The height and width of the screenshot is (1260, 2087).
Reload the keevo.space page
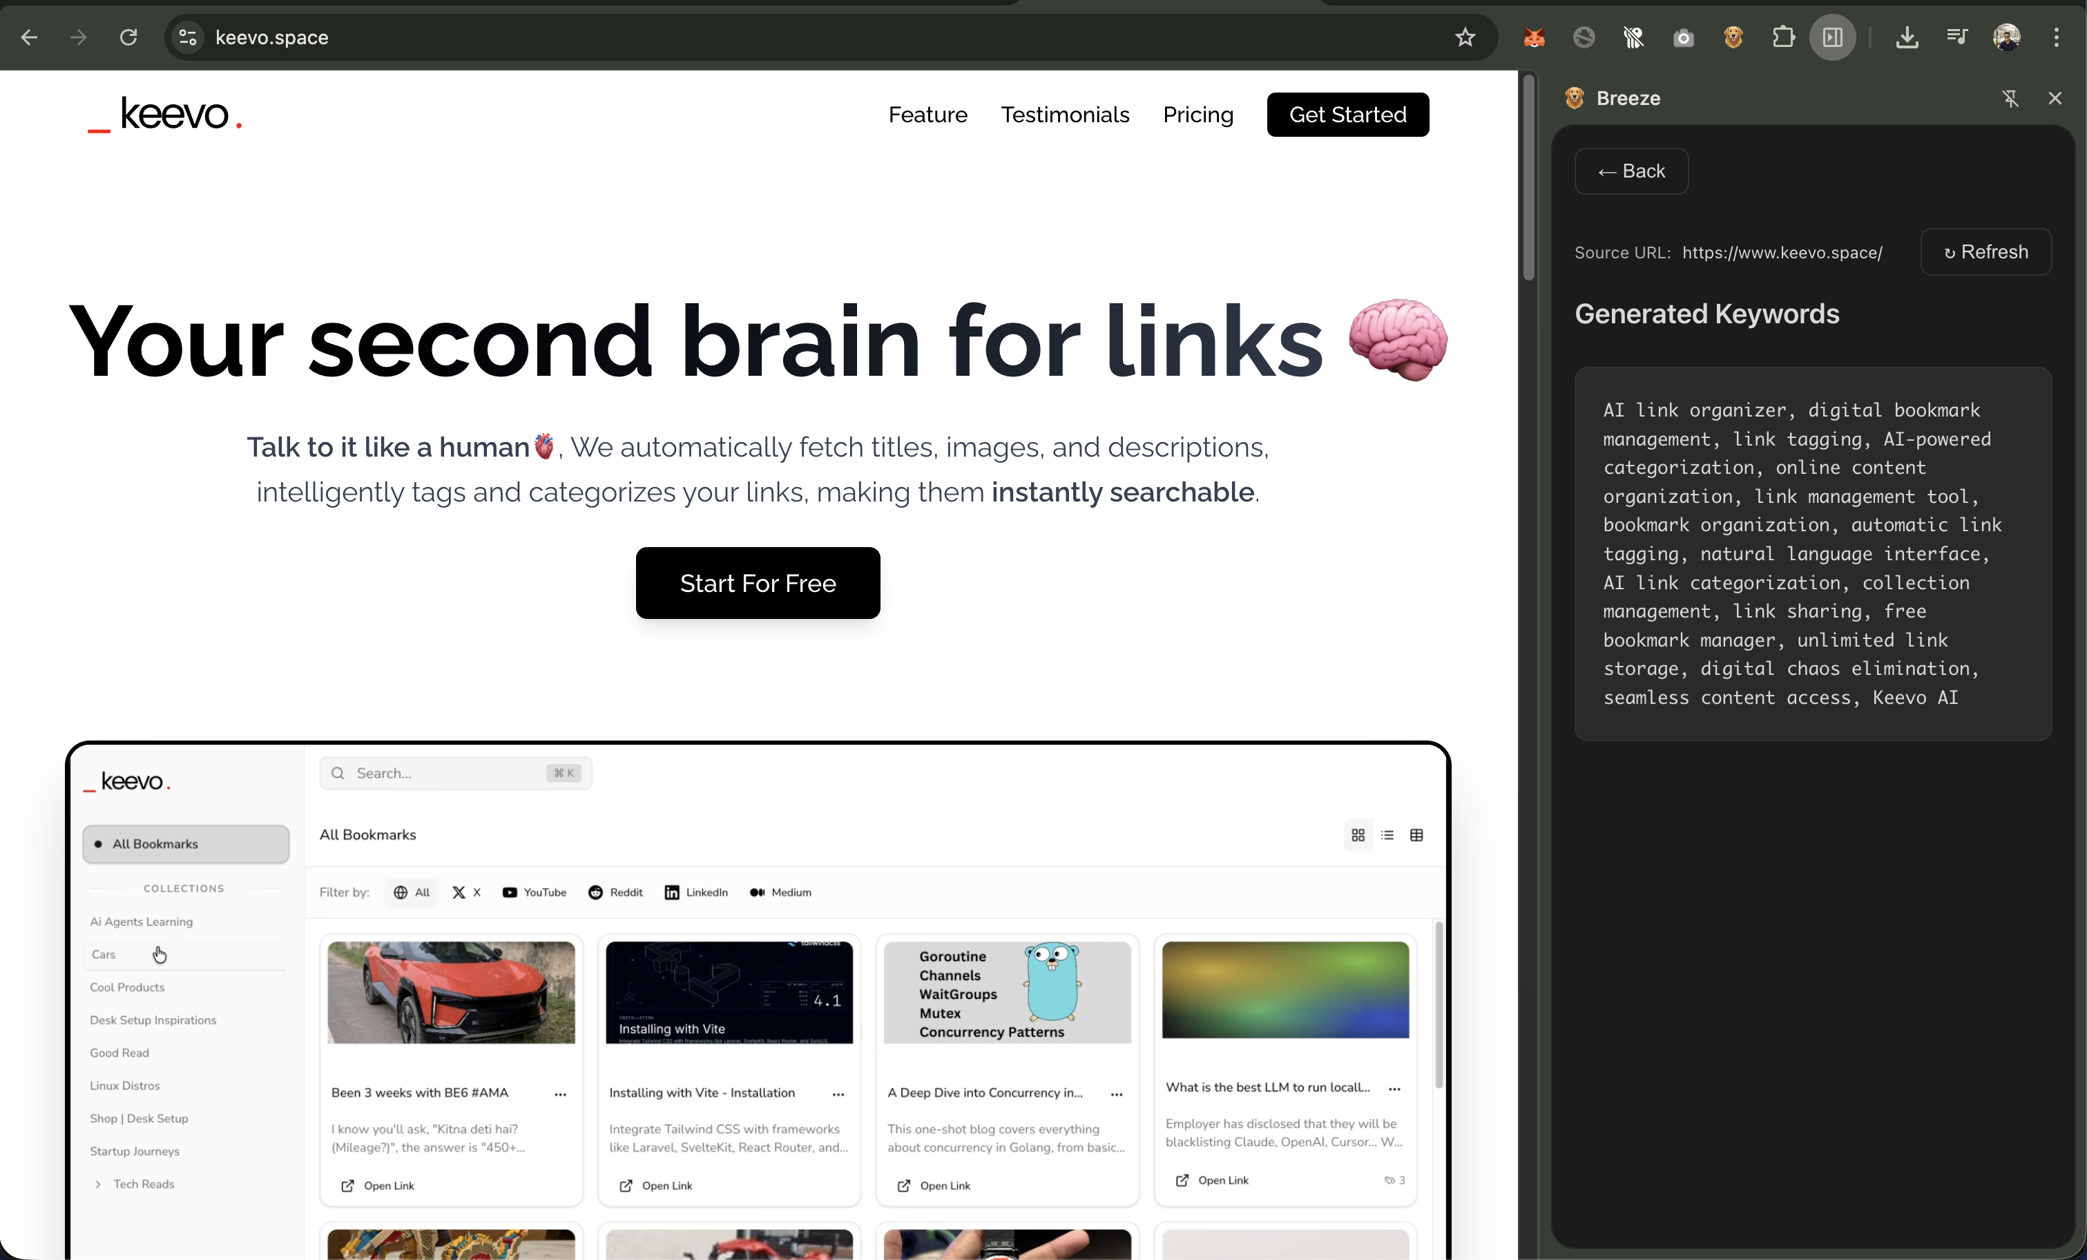tap(128, 37)
